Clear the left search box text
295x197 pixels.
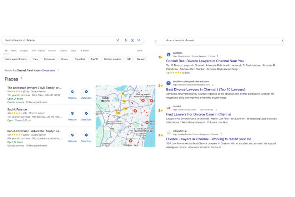(117, 40)
